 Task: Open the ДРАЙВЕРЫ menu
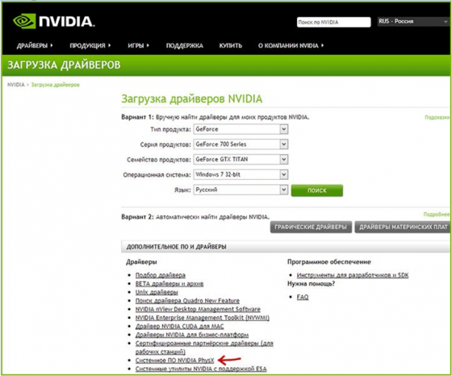click(x=35, y=45)
